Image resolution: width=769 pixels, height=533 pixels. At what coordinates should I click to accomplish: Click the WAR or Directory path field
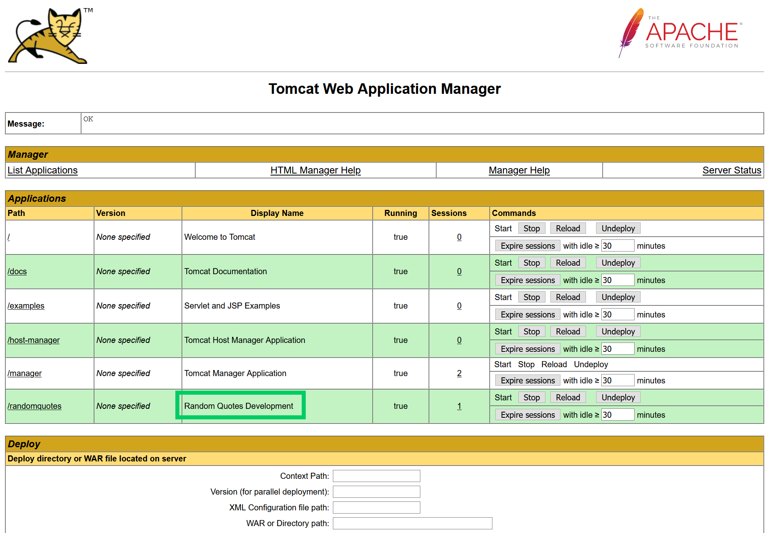[x=412, y=523]
